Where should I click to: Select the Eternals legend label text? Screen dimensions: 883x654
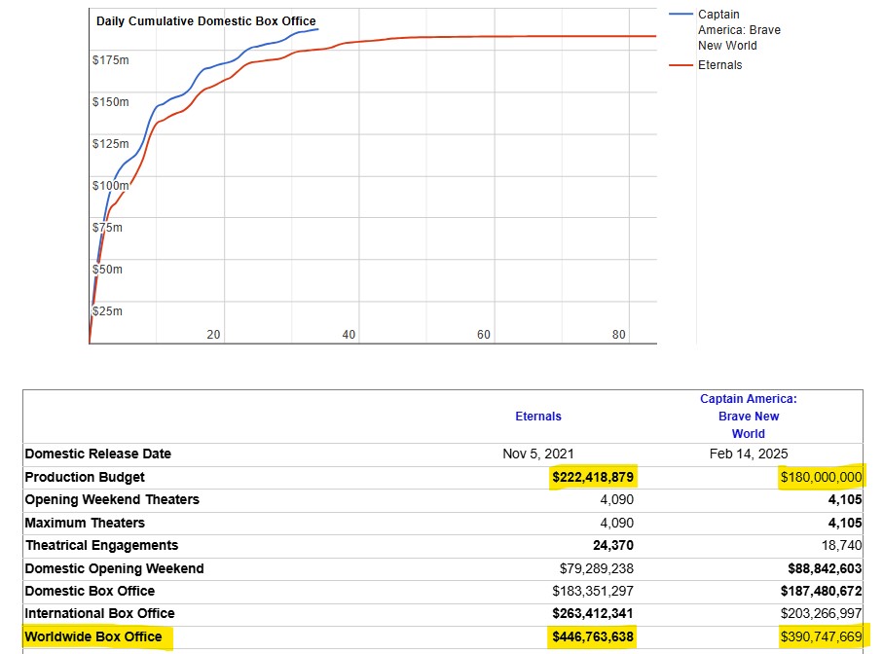tap(719, 65)
